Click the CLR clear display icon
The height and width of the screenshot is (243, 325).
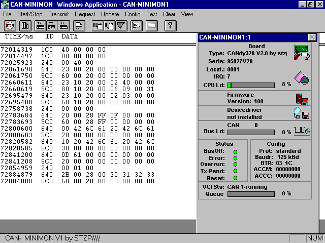click(x=79, y=26)
